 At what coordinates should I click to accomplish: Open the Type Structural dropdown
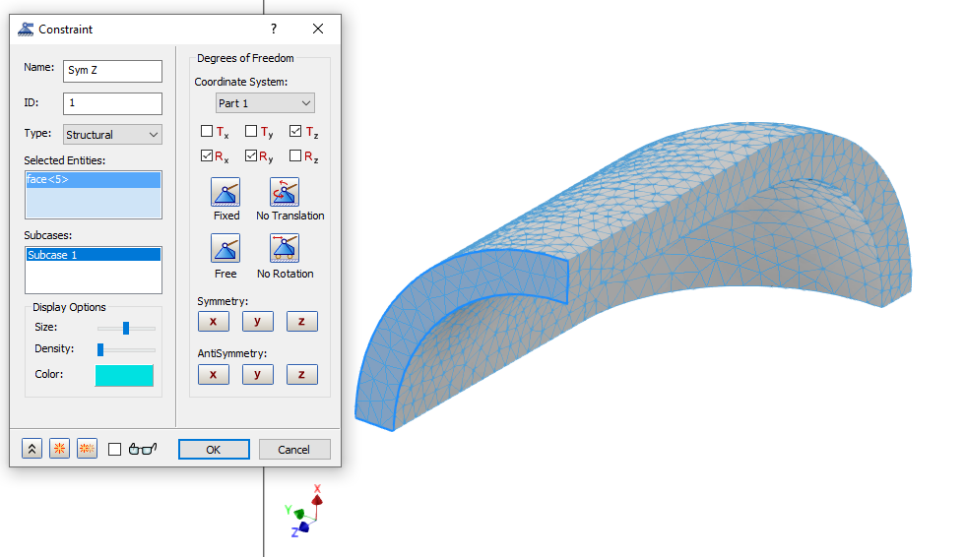(112, 135)
